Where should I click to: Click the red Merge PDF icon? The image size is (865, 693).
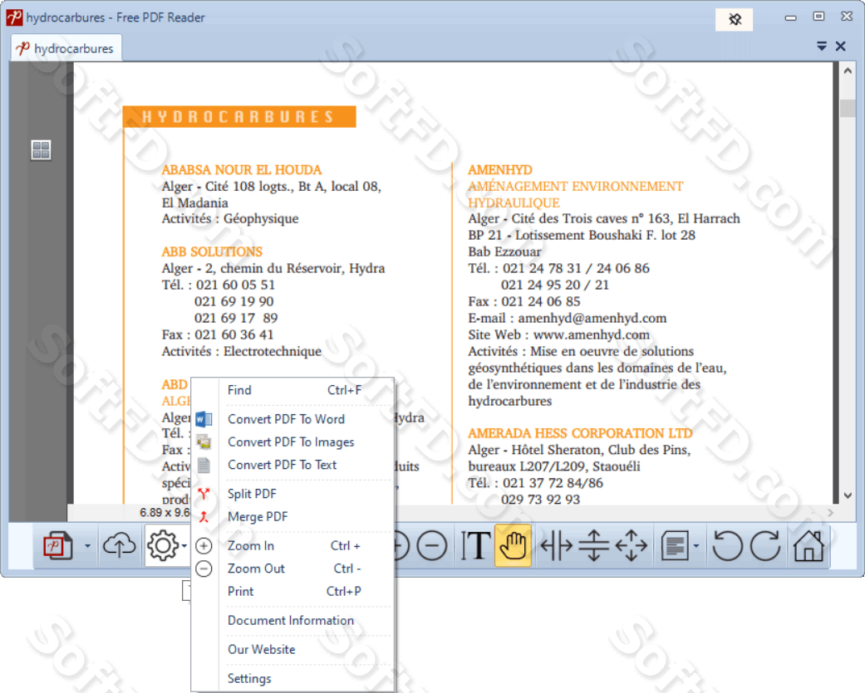[x=204, y=517]
